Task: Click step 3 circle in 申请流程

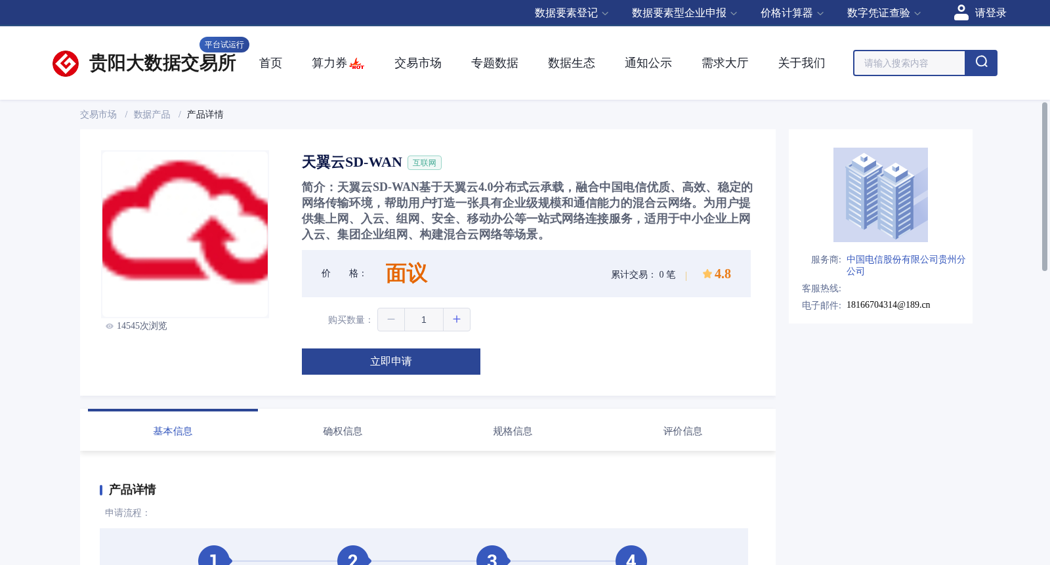Action: click(492, 555)
